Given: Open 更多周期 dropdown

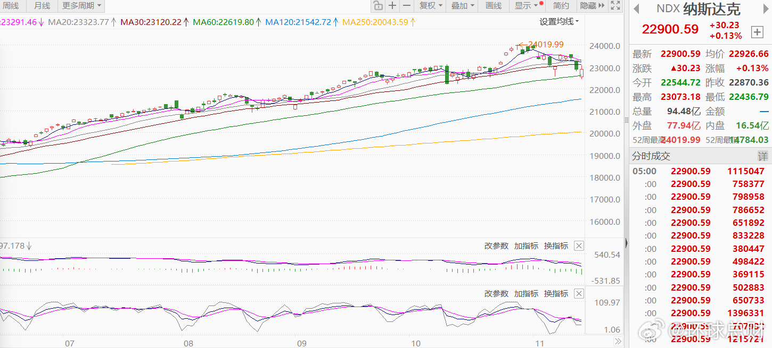Looking at the screenshot, I should coord(81,6).
